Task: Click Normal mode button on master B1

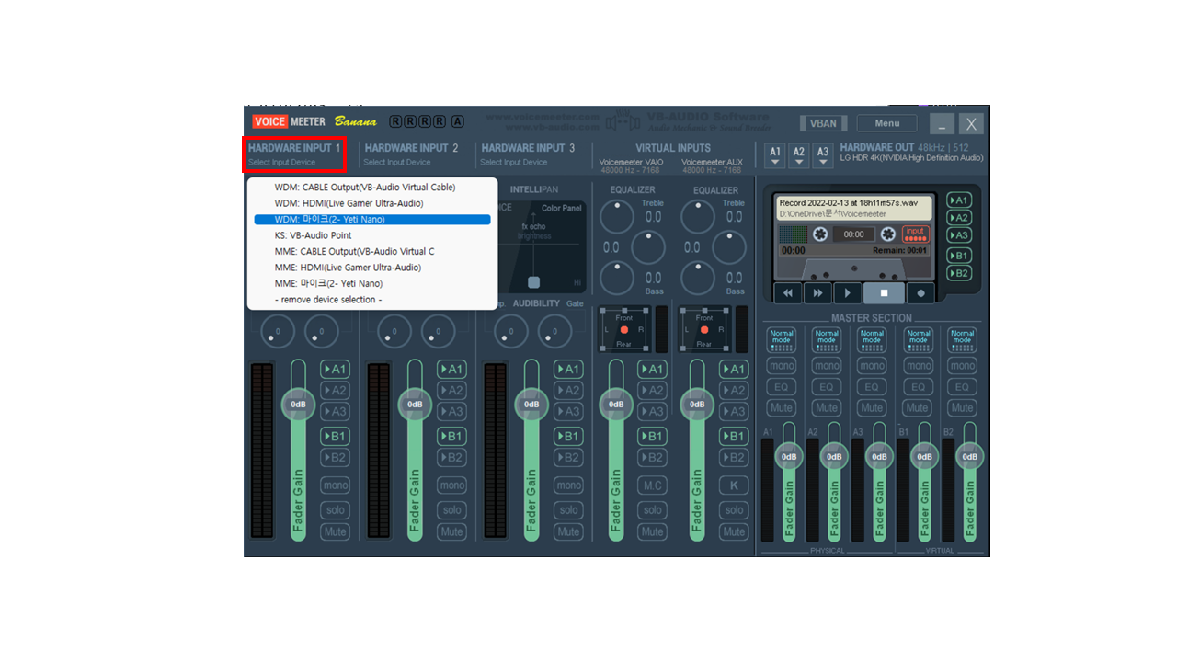Action: (x=918, y=340)
